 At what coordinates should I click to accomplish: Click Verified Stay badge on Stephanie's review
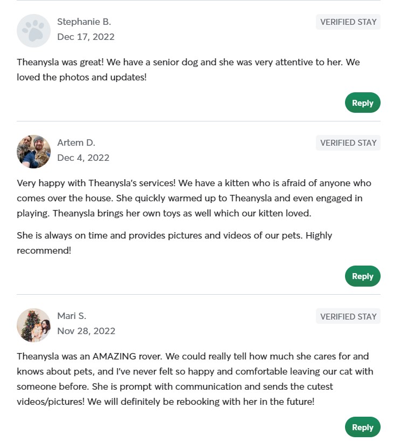[x=348, y=22]
